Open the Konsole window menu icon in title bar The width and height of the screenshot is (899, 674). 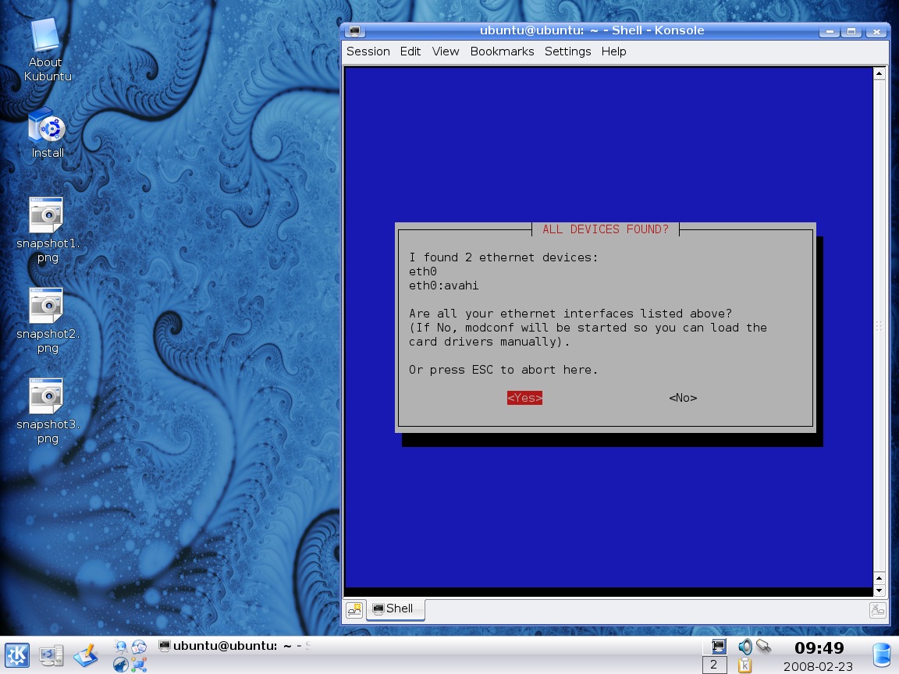point(355,31)
